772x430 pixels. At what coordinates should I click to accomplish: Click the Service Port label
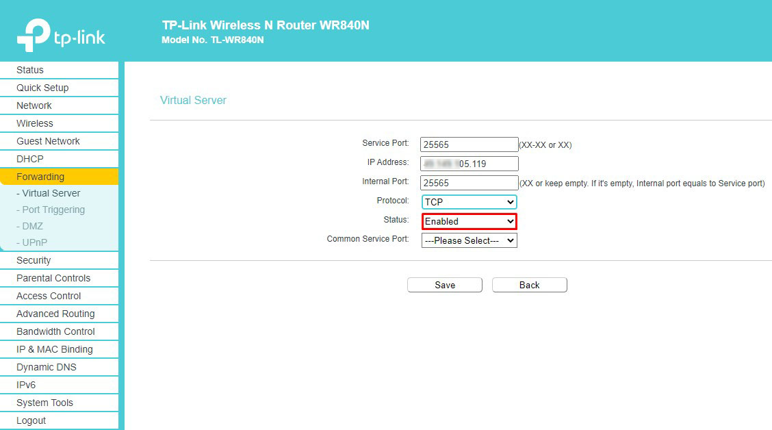tap(385, 143)
